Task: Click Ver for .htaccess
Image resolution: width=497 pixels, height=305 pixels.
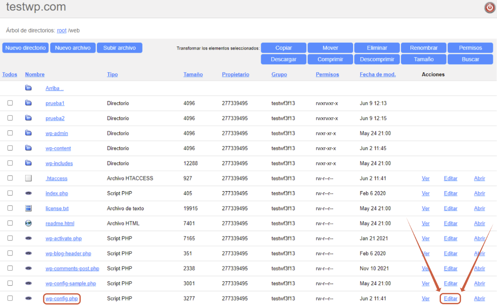Action: point(426,178)
